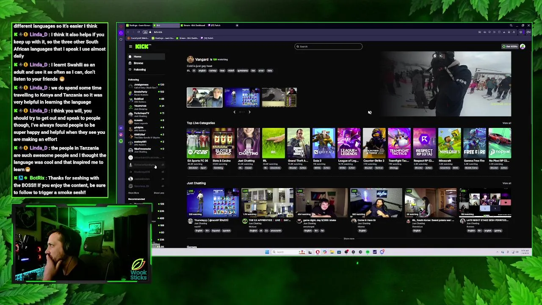View all Top Live Categories

(506, 123)
